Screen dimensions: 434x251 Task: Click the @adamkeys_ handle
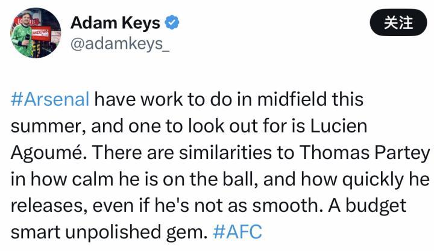[x=120, y=46]
